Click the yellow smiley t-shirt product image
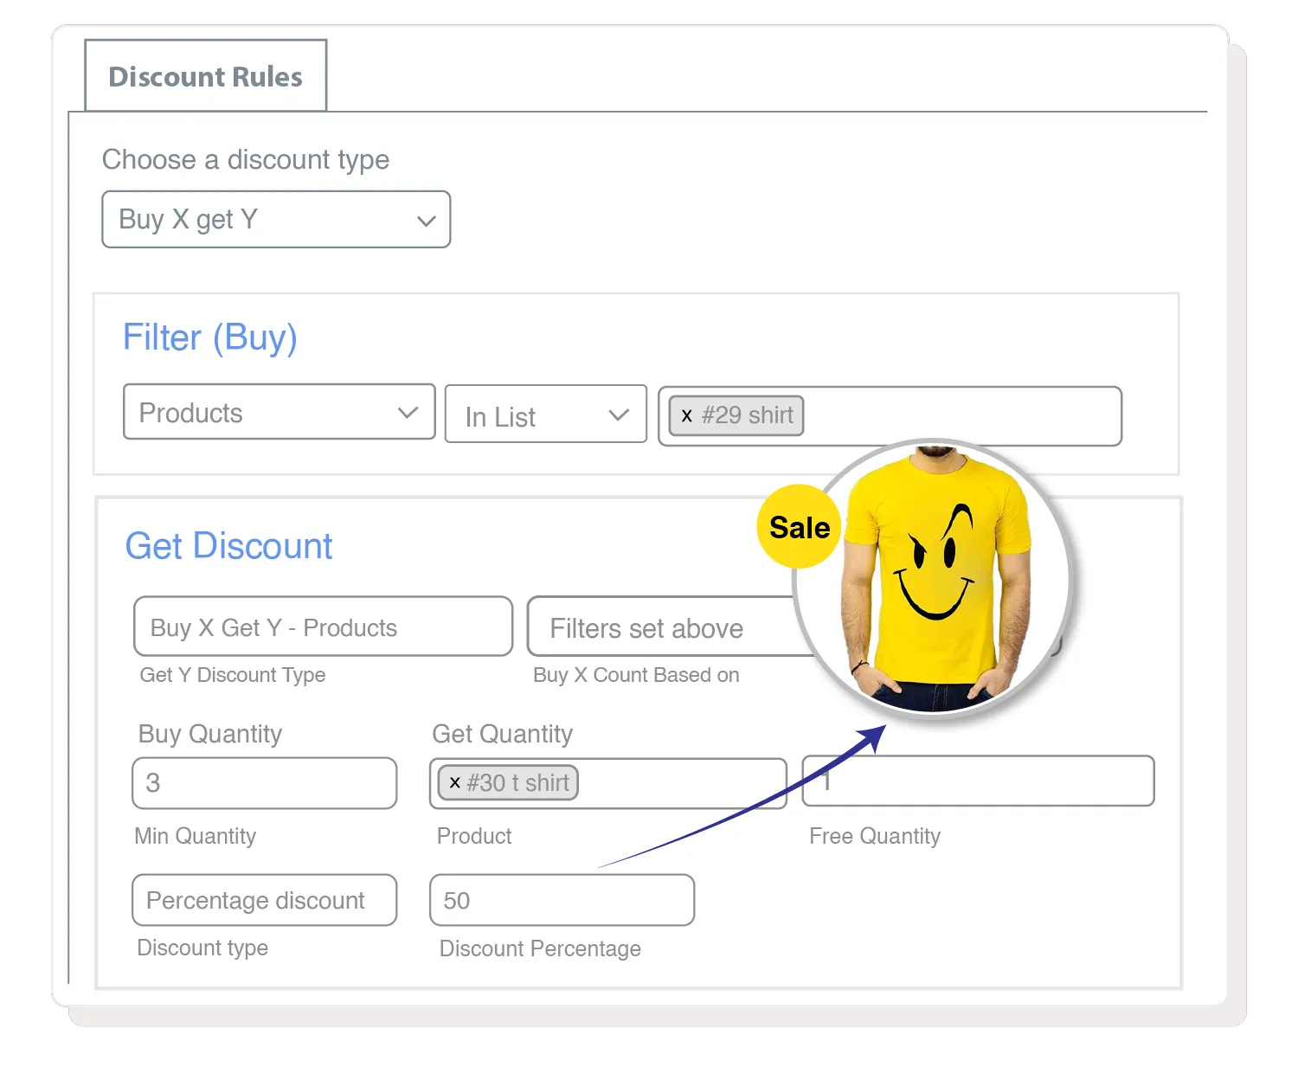Image resolution: width=1298 pixels, height=1067 pixels. click(935, 578)
